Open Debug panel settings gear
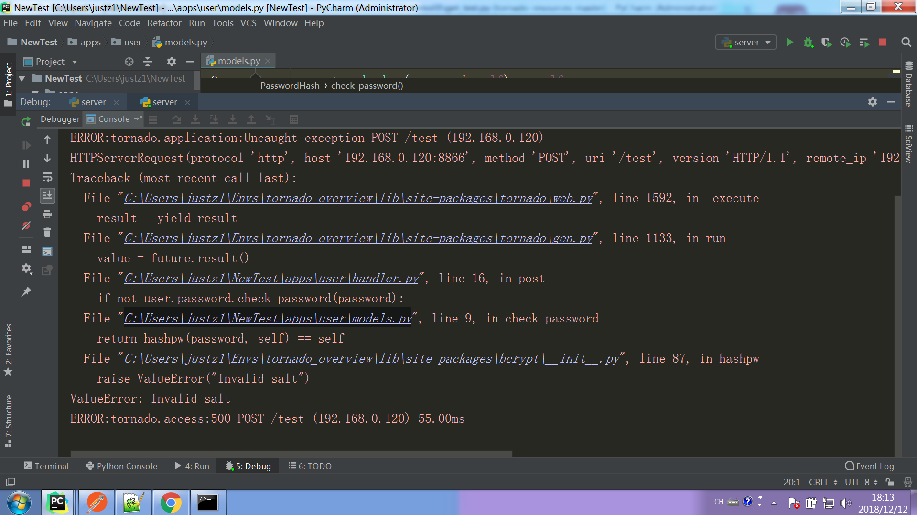Viewport: 917px width, 515px height. click(873, 102)
